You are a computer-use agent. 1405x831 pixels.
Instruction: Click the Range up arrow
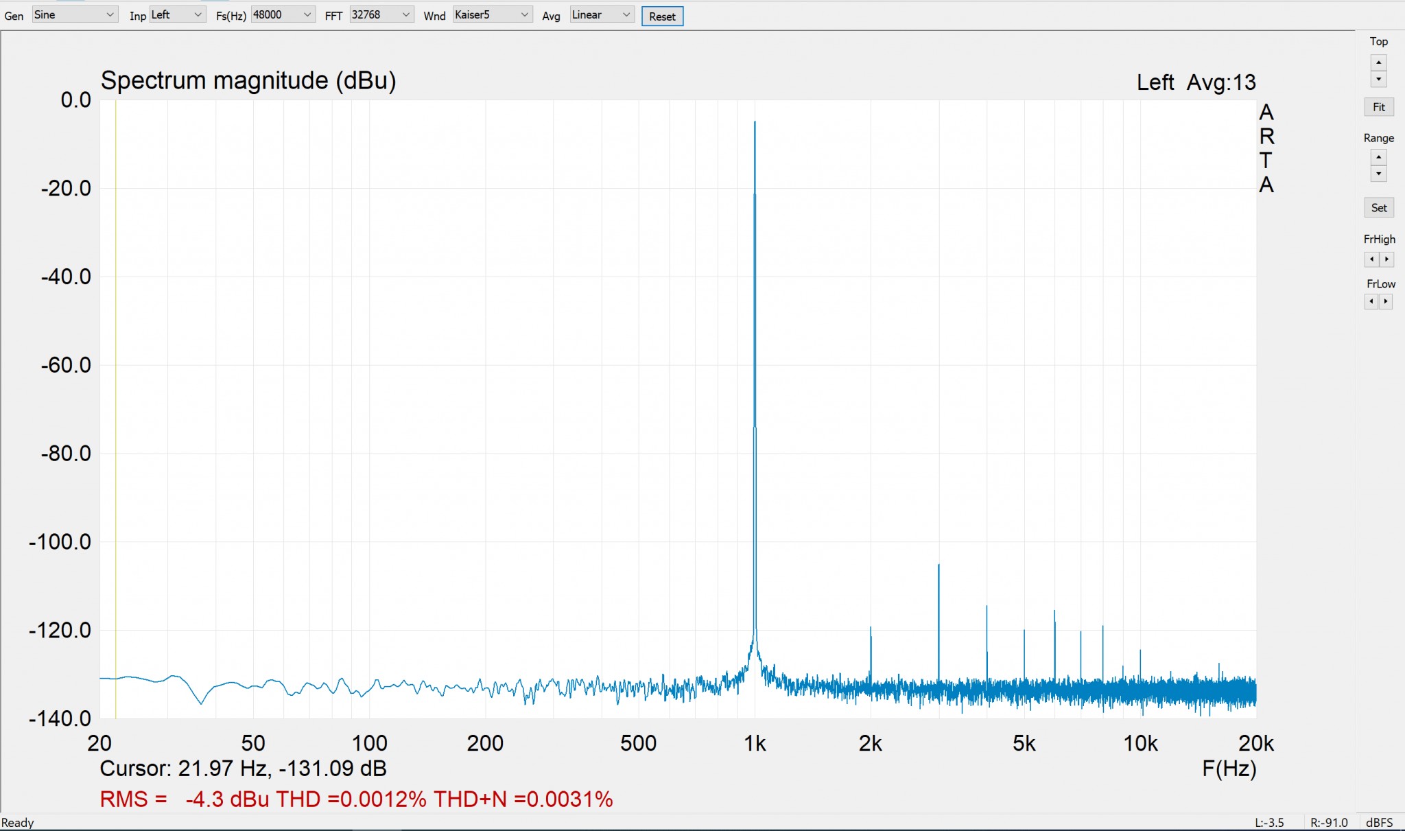coord(1378,157)
